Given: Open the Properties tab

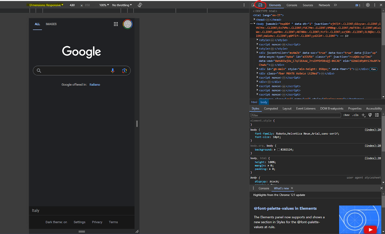Looking at the screenshot, I should click(x=355, y=109).
